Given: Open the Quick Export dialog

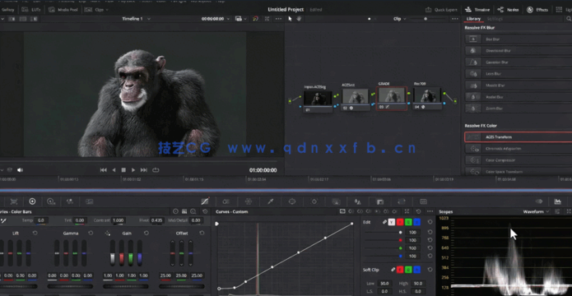Looking at the screenshot, I should coord(442,10).
